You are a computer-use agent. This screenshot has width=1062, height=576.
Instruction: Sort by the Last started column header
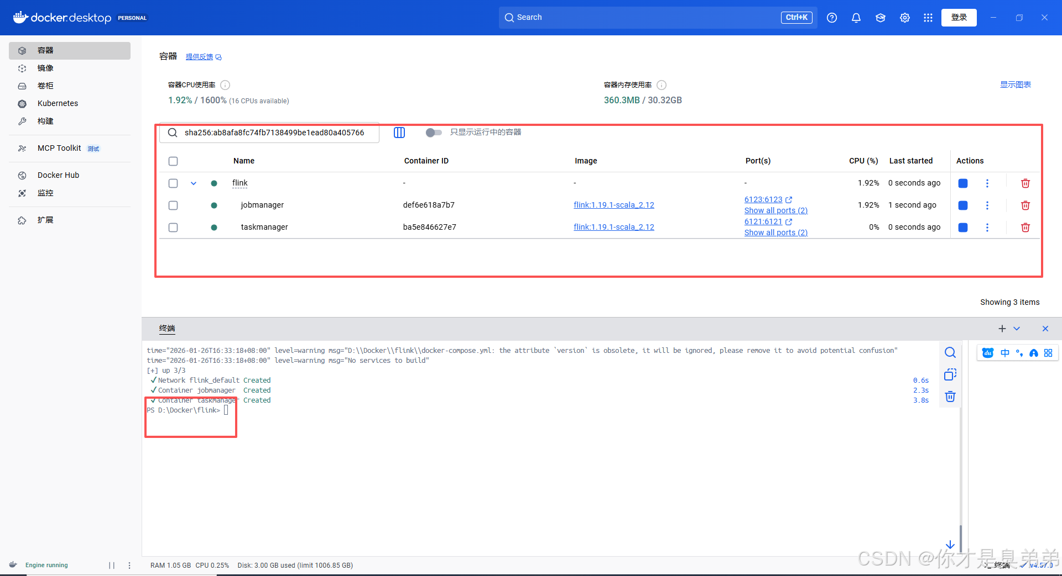tap(911, 161)
